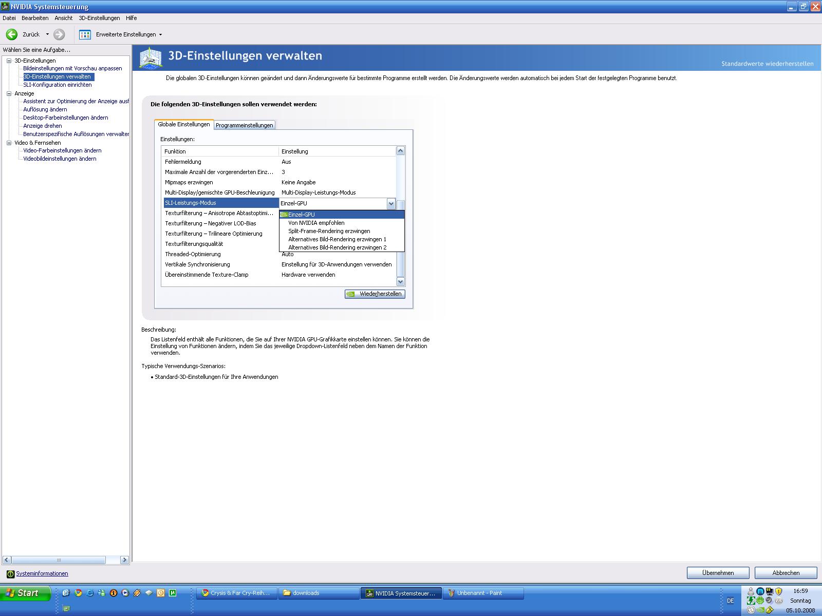Click the blue round 'n' tray icon
This screenshot has width=822, height=616.
coord(760,591)
